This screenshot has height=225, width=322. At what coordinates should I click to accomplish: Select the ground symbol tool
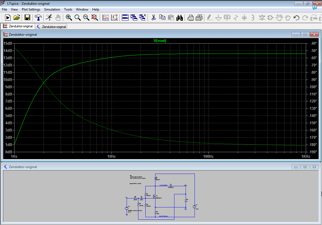218,18
